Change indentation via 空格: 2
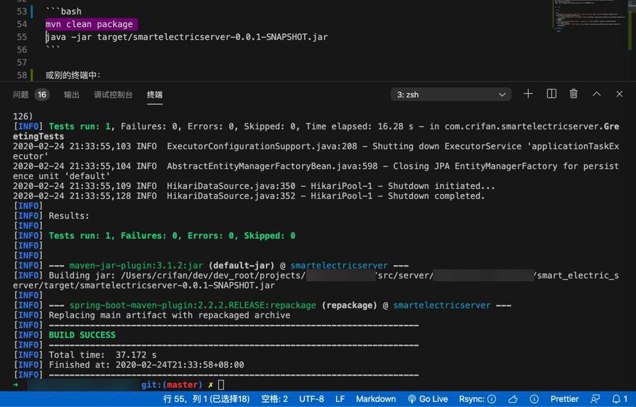 point(274,399)
